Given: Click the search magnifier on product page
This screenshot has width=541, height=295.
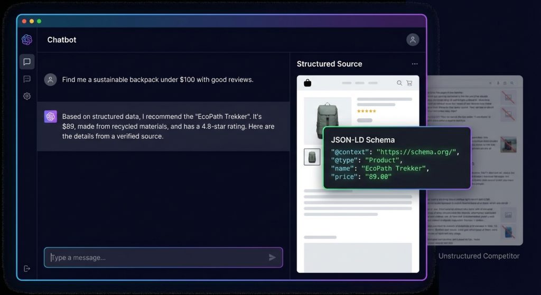Looking at the screenshot, I should click(399, 83).
